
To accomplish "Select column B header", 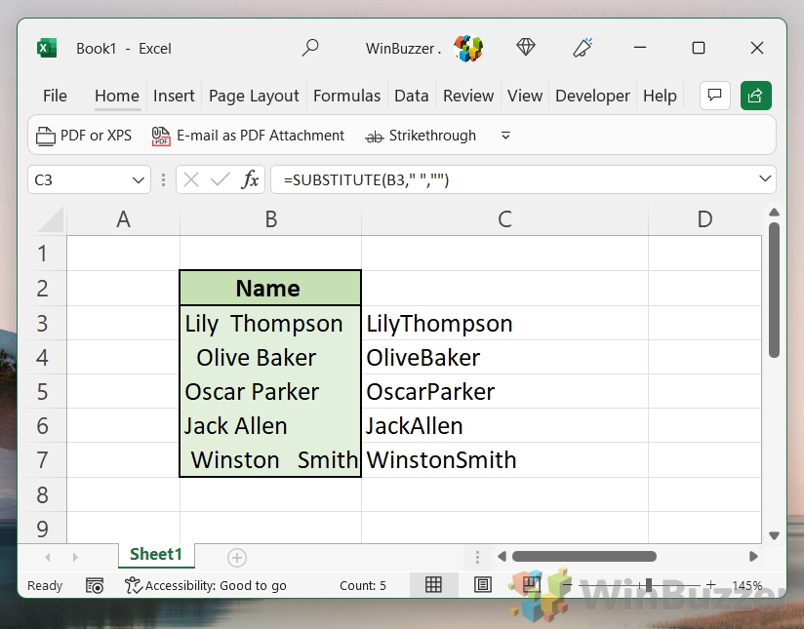I will click(270, 219).
